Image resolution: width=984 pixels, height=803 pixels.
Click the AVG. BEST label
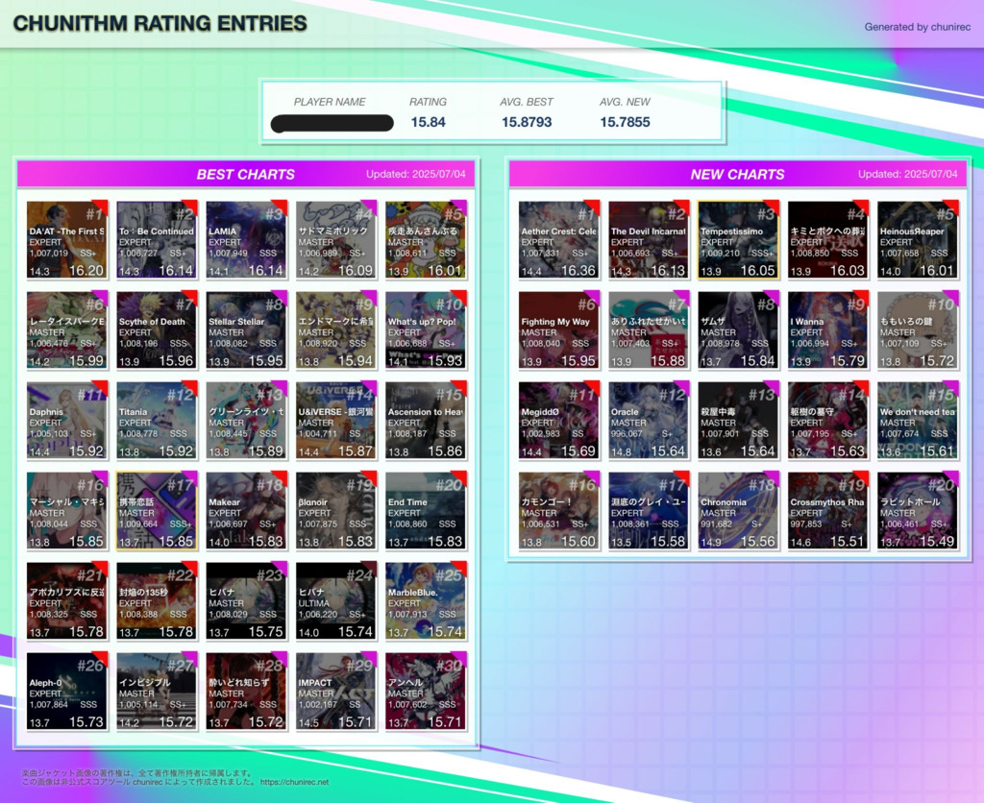point(527,102)
